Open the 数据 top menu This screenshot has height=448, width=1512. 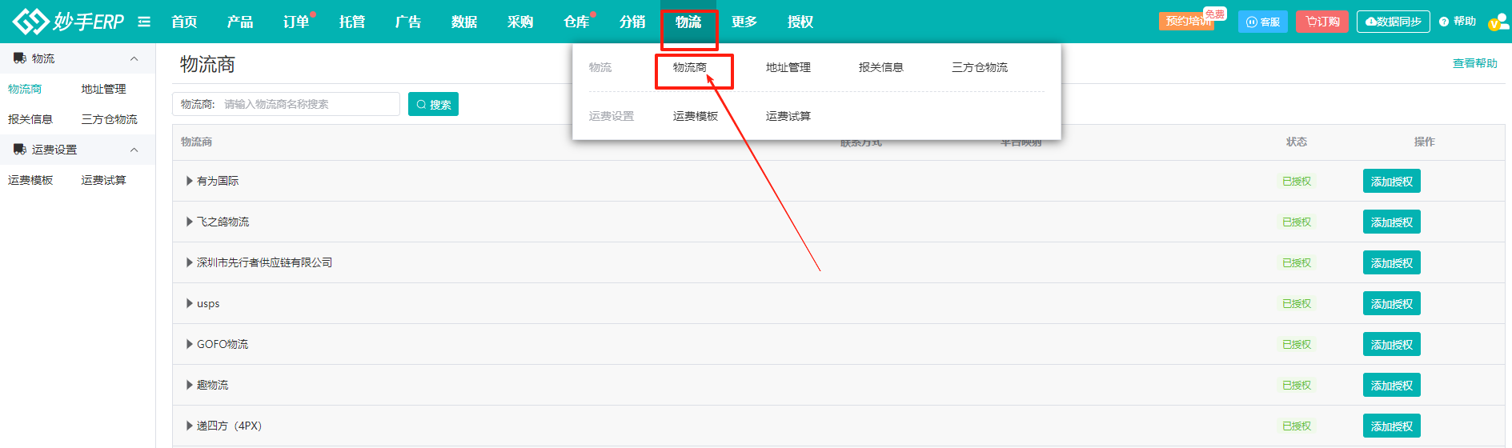tap(464, 22)
